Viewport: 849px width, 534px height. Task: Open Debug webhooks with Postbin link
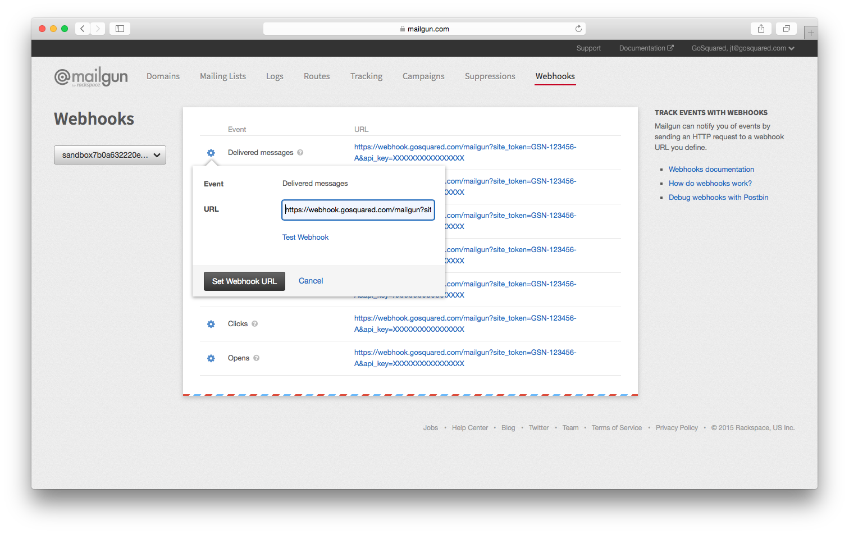click(718, 197)
